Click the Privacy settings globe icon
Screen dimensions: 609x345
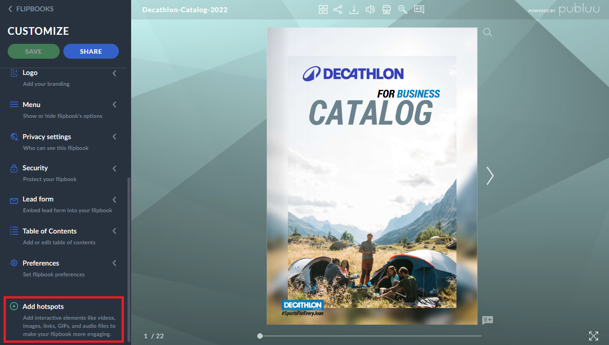click(x=14, y=137)
